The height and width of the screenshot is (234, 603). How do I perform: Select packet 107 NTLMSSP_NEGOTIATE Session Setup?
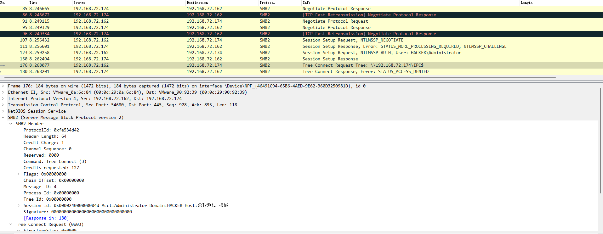tap(301, 40)
